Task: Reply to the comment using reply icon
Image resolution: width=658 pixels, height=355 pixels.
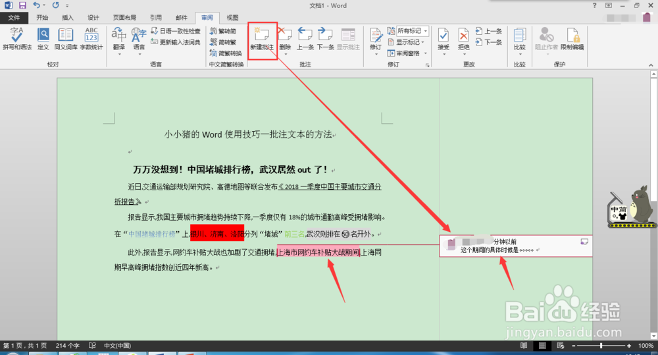Action: pyautogui.click(x=584, y=242)
